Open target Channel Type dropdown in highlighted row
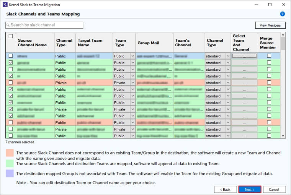 tap(227, 56)
